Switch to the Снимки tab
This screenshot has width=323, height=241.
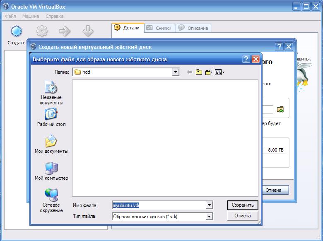pyautogui.click(x=160, y=28)
